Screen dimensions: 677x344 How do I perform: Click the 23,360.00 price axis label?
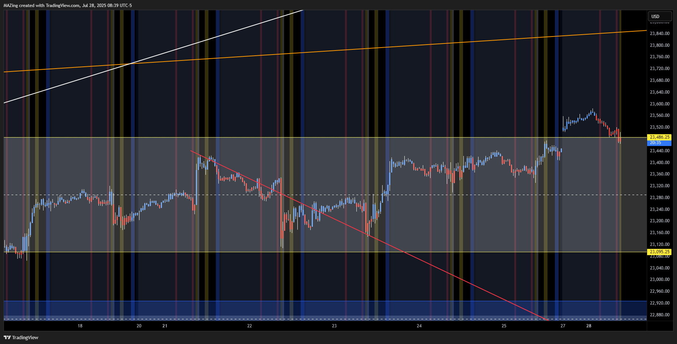click(x=660, y=174)
